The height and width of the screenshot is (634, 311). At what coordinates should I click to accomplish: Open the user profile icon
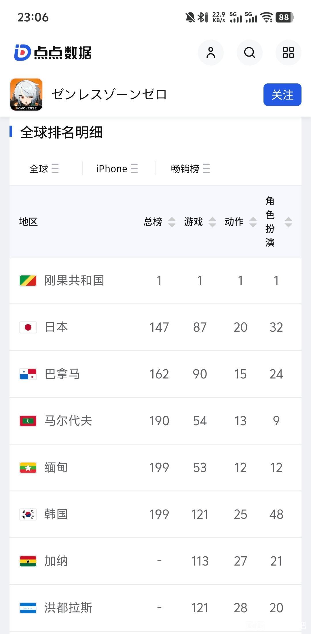coord(211,53)
